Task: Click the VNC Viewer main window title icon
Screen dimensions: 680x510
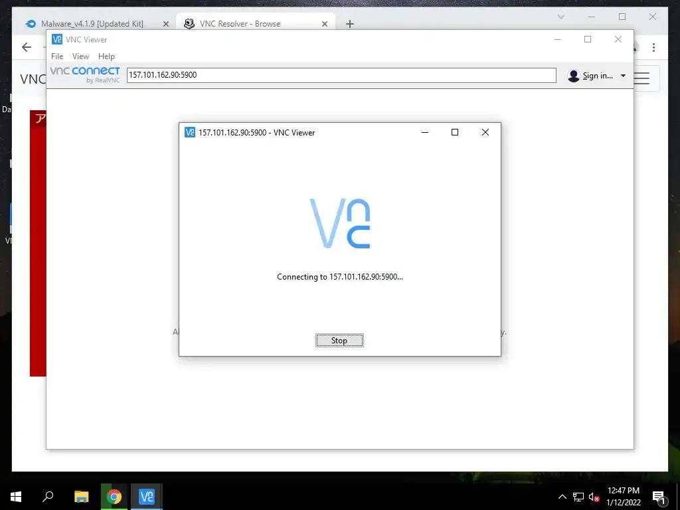Action: click(x=57, y=39)
